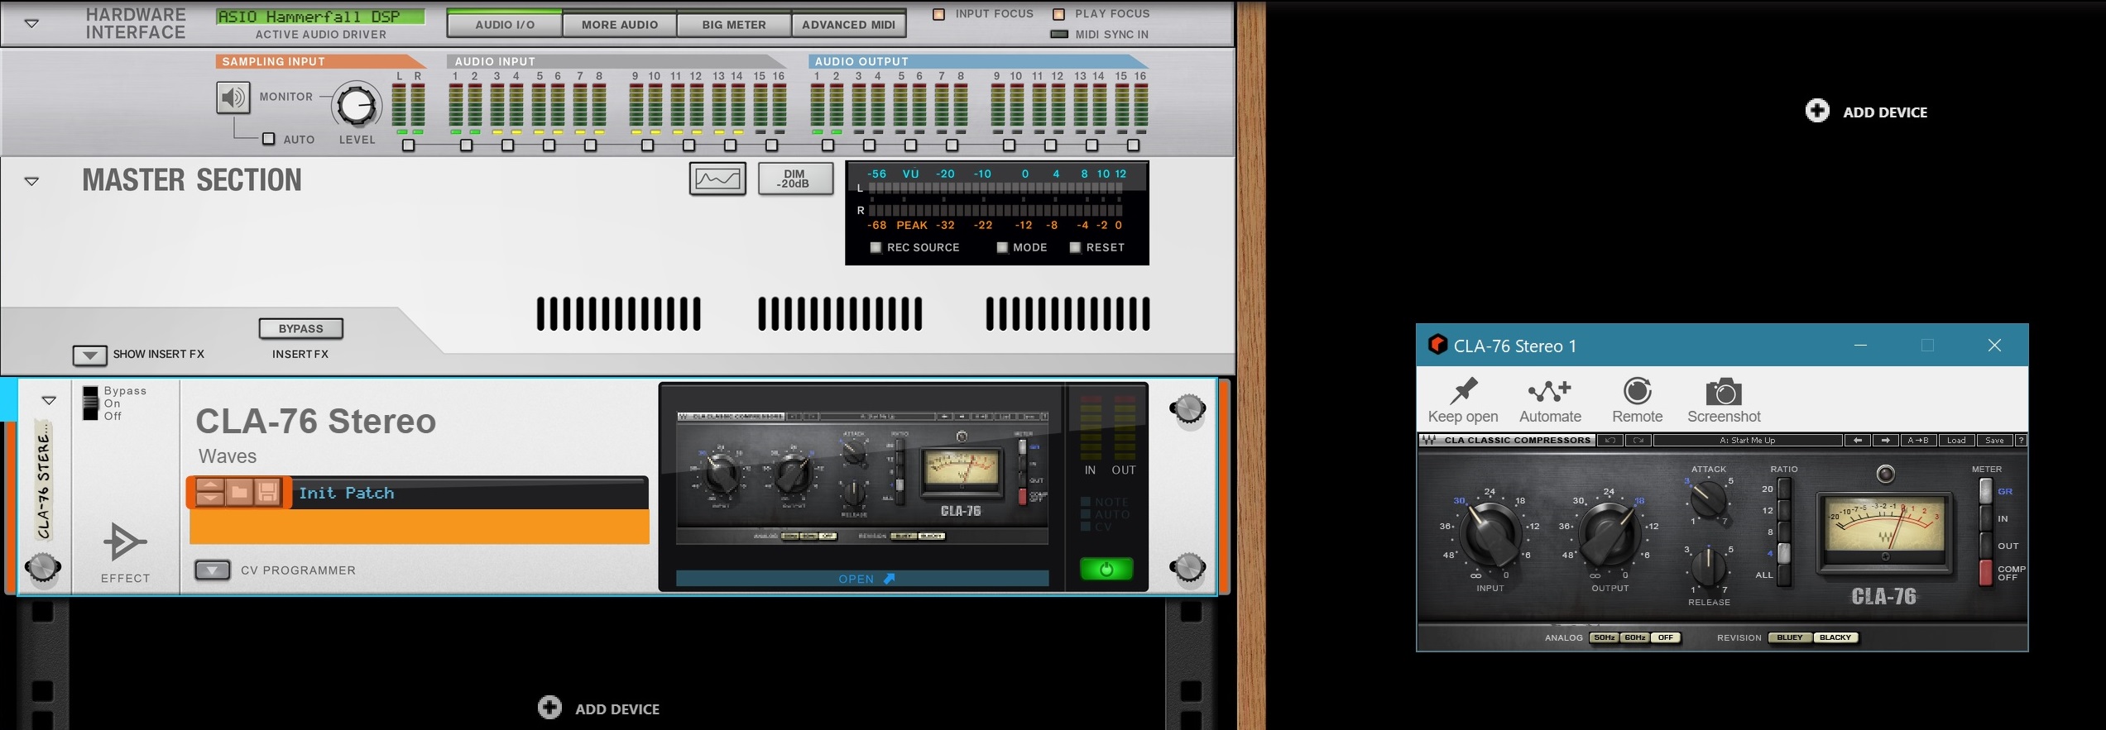Image resolution: width=2106 pixels, height=730 pixels.
Task: Select ratio 12 button
Action: tap(1784, 510)
